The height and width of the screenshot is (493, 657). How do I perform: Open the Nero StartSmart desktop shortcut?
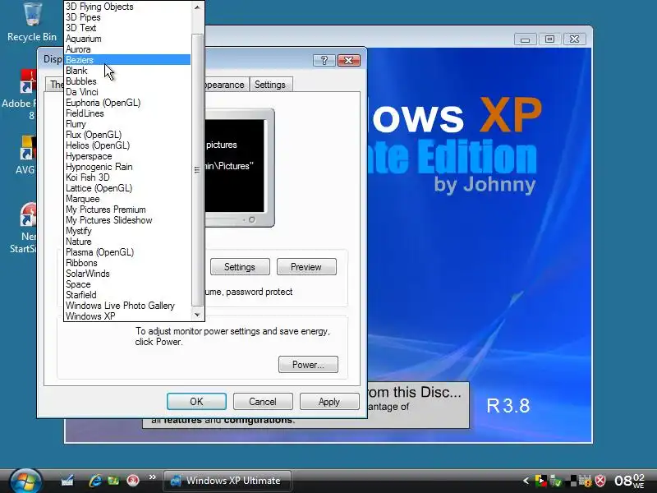(x=26, y=228)
